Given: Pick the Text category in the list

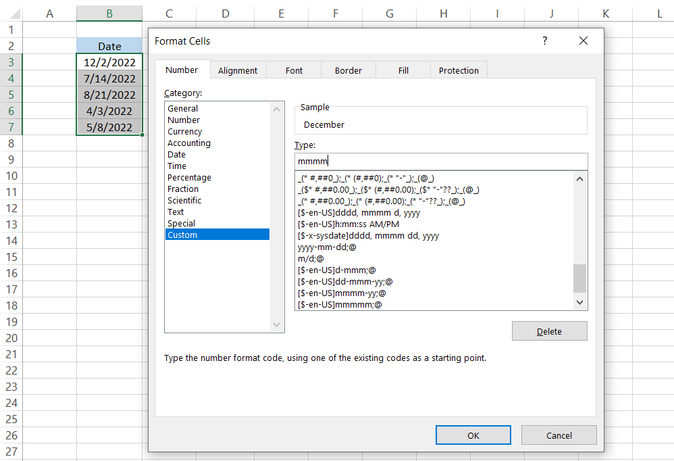Looking at the screenshot, I should click(x=176, y=212).
